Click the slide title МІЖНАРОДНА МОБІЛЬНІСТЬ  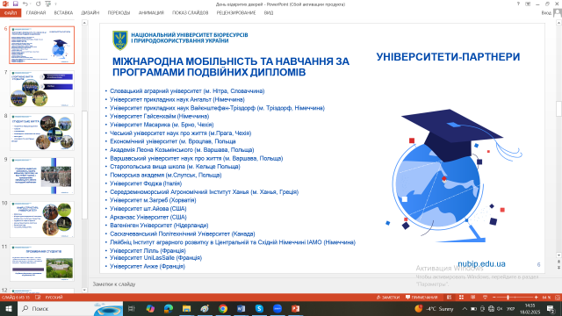231,67
